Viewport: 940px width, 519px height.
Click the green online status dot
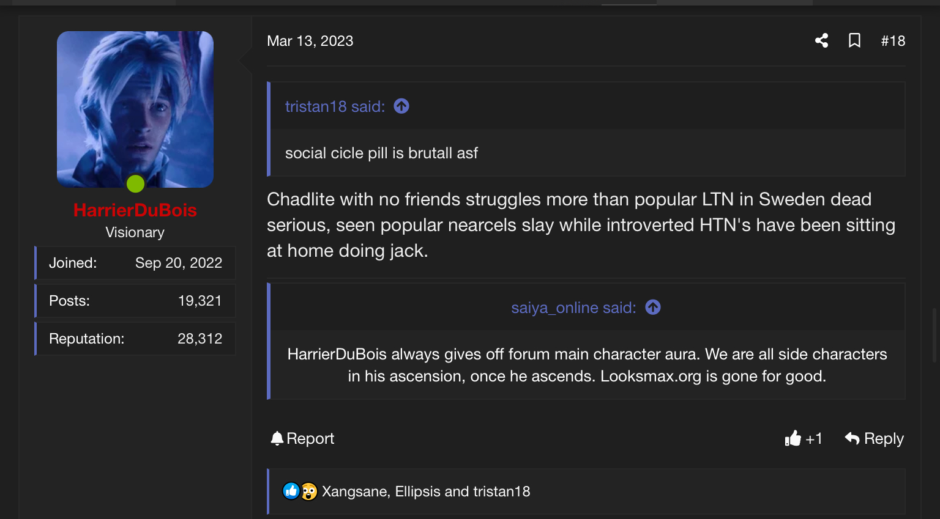tap(135, 183)
